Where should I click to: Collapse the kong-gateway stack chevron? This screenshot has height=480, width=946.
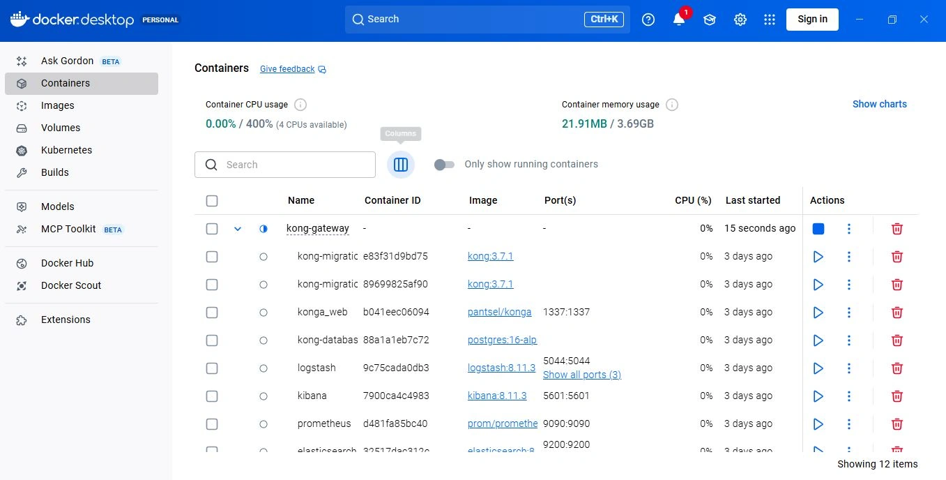pyautogui.click(x=238, y=229)
